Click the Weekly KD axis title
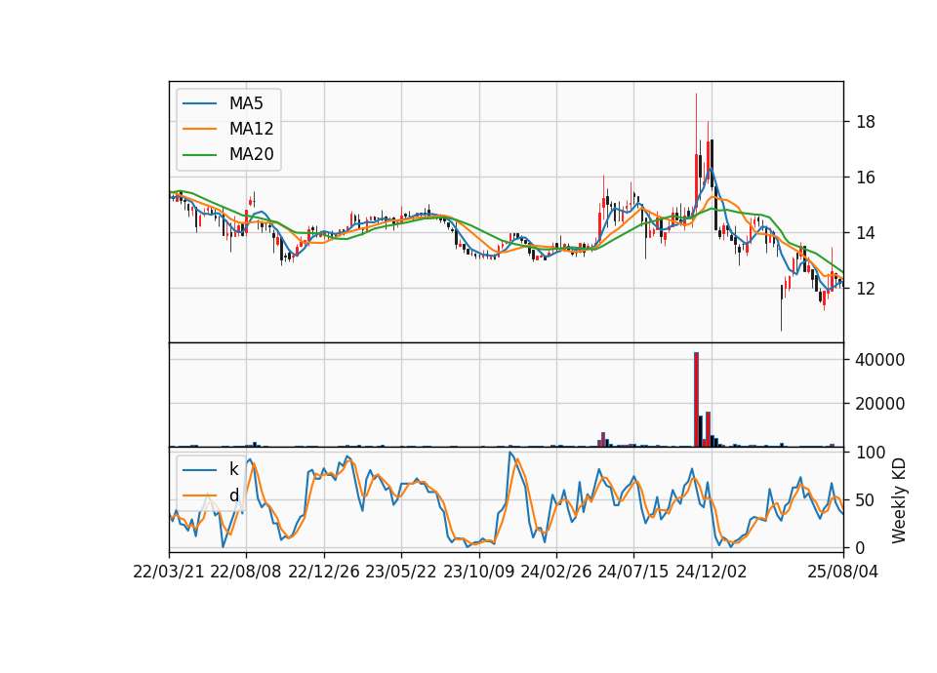Screen dimensions: 937x673 898,500
